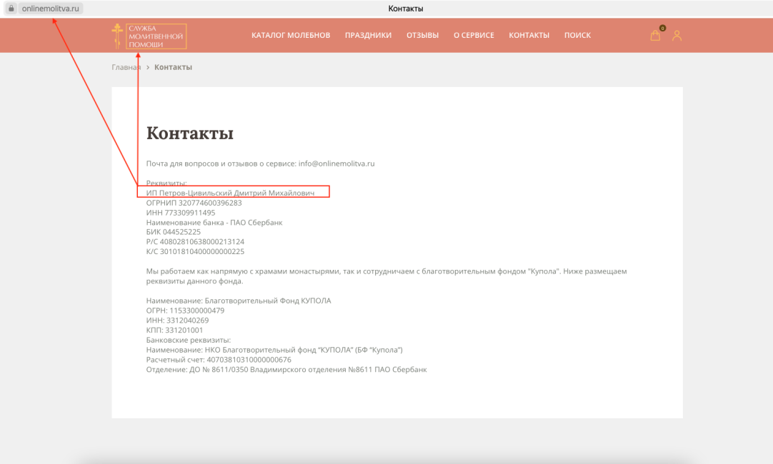The image size is (773, 464).
Task: Click the Отделение: ДО № 8611/0350 line
Action: 286,370
